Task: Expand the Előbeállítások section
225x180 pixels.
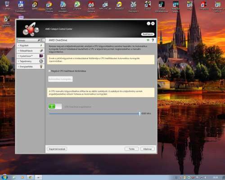Action: 31,51
